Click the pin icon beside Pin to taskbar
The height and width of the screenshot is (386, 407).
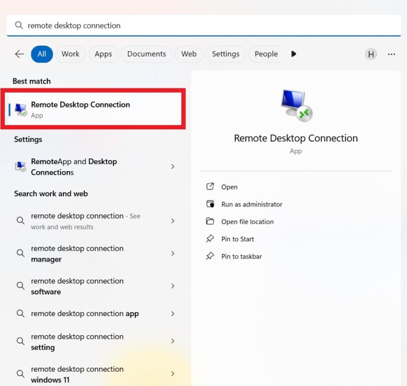(x=210, y=256)
